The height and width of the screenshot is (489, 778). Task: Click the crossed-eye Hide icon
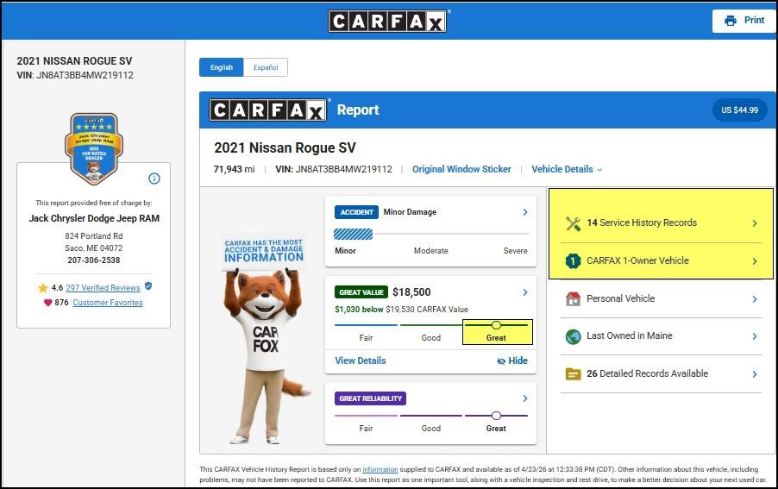pyautogui.click(x=501, y=361)
